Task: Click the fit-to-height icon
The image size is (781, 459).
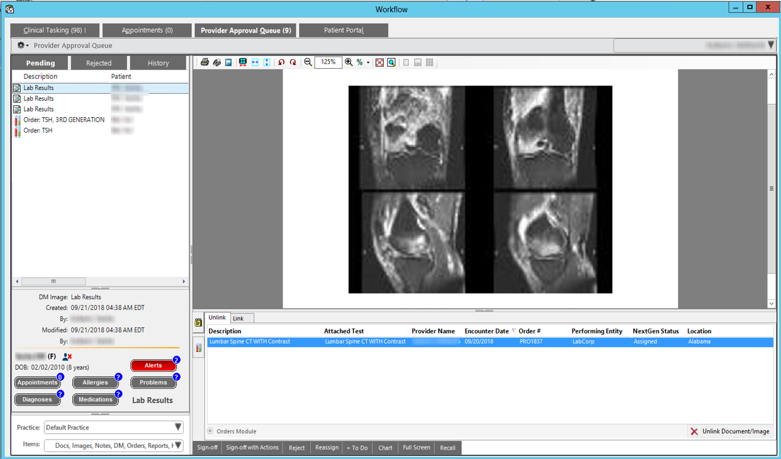Action: [267, 62]
